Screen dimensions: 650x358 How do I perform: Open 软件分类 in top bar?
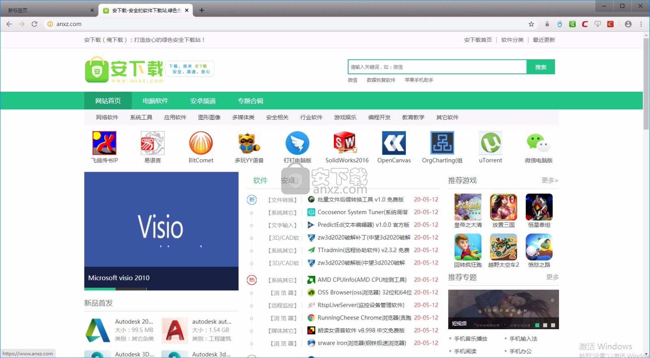pos(512,40)
